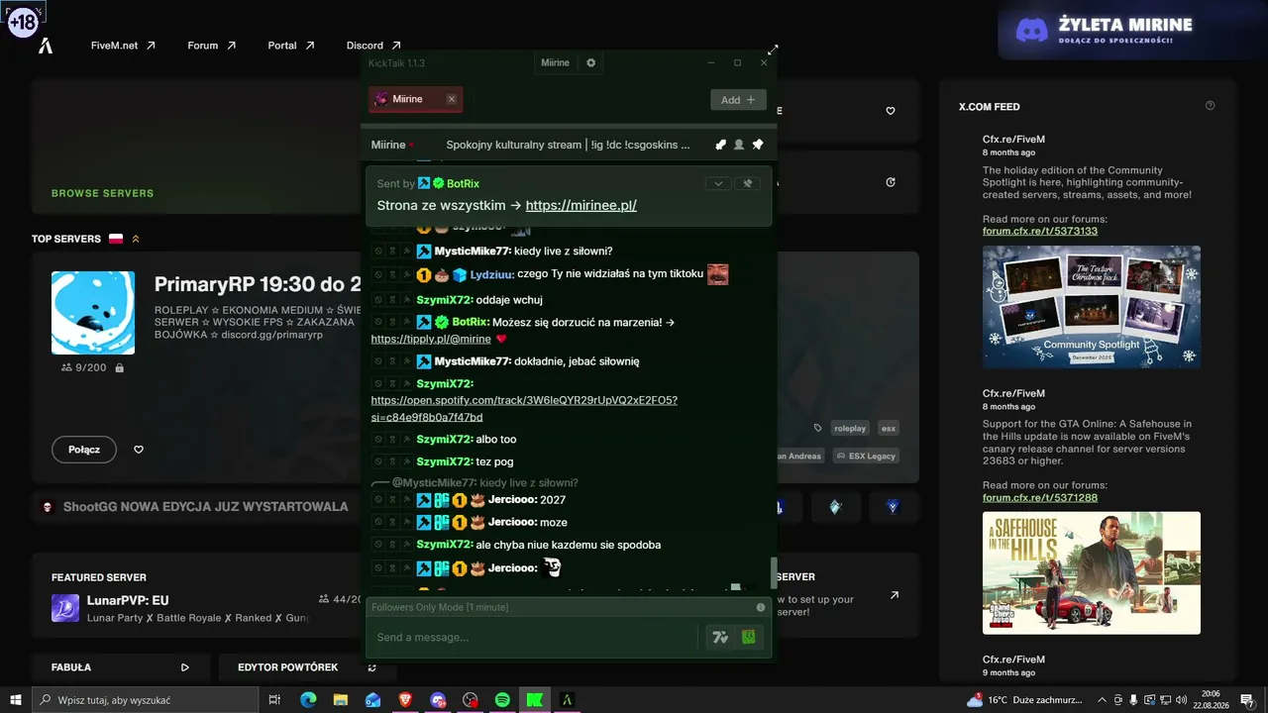The width and height of the screenshot is (1268, 713).
Task: Open the X.com Feed help icon
Action: [1210, 106]
